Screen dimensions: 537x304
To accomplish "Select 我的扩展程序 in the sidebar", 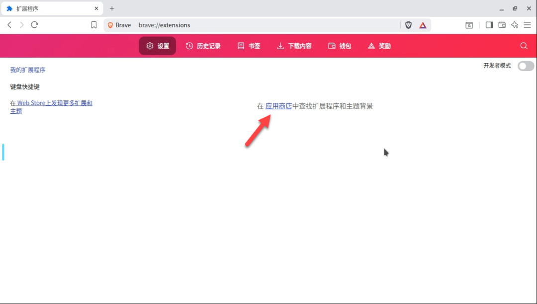I will [28, 70].
